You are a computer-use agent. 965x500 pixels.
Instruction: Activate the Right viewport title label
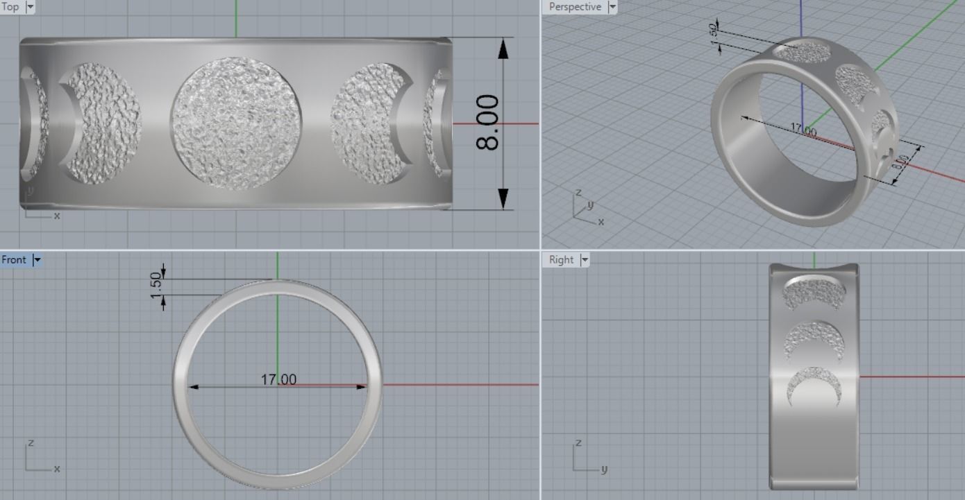(x=561, y=260)
